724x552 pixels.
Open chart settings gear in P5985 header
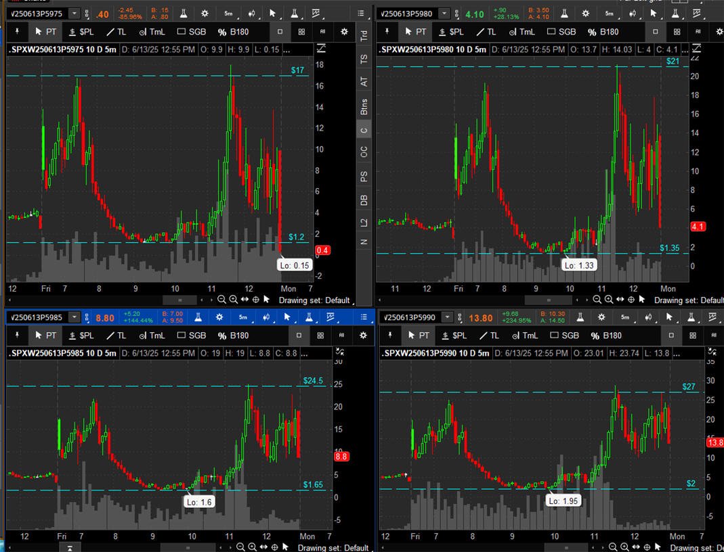[220, 317]
